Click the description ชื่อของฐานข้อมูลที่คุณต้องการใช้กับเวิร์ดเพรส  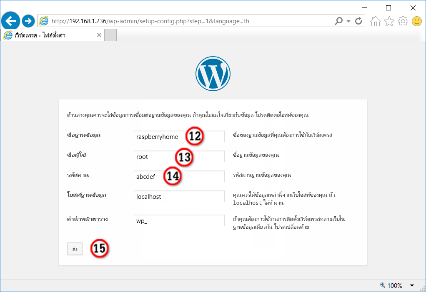pos(283,135)
